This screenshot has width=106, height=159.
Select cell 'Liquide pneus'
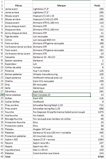[19, 150]
